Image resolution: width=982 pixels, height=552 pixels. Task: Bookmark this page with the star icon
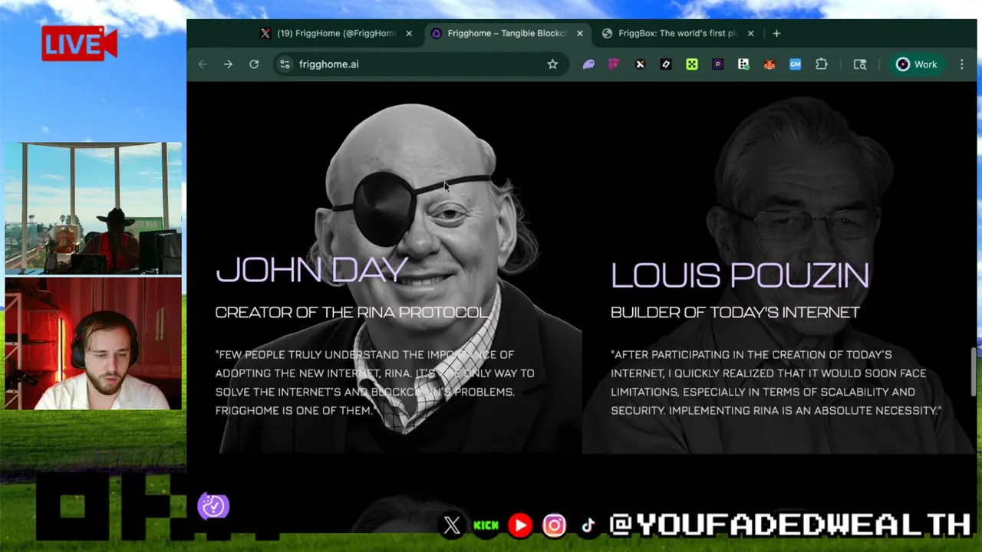tap(552, 64)
